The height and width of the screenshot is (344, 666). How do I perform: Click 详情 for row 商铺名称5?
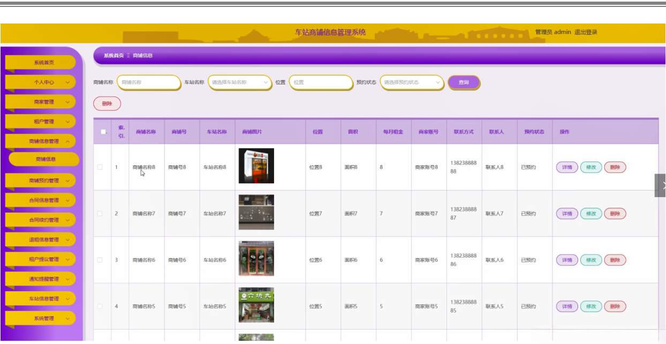click(x=567, y=307)
